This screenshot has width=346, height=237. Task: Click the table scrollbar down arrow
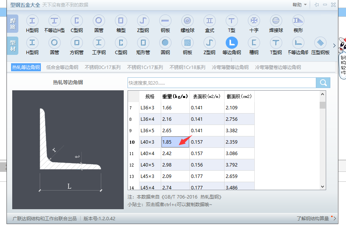point(322,187)
